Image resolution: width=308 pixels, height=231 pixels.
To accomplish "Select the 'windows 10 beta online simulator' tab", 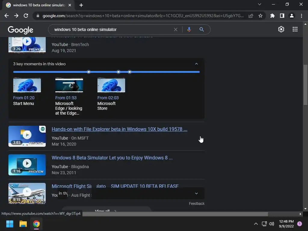I will [x=39, y=5].
